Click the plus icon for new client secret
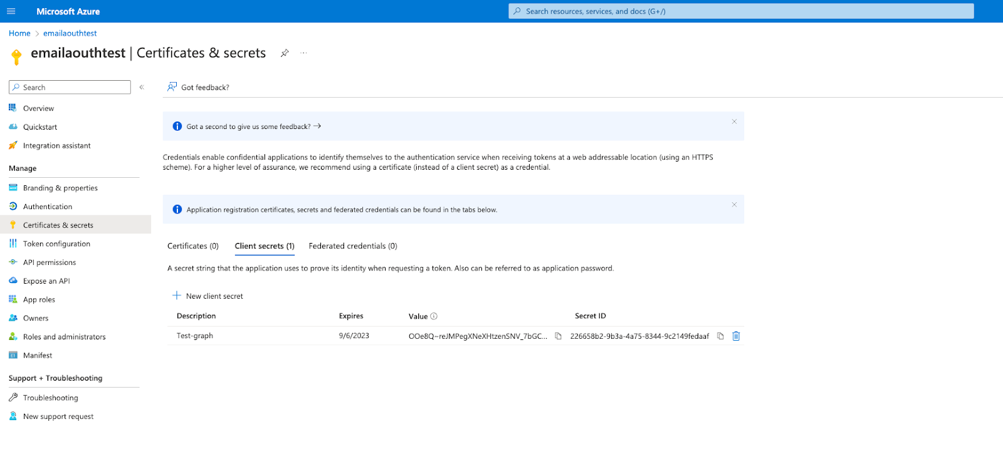Screen dimensions: 1003x469 click(177, 296)
